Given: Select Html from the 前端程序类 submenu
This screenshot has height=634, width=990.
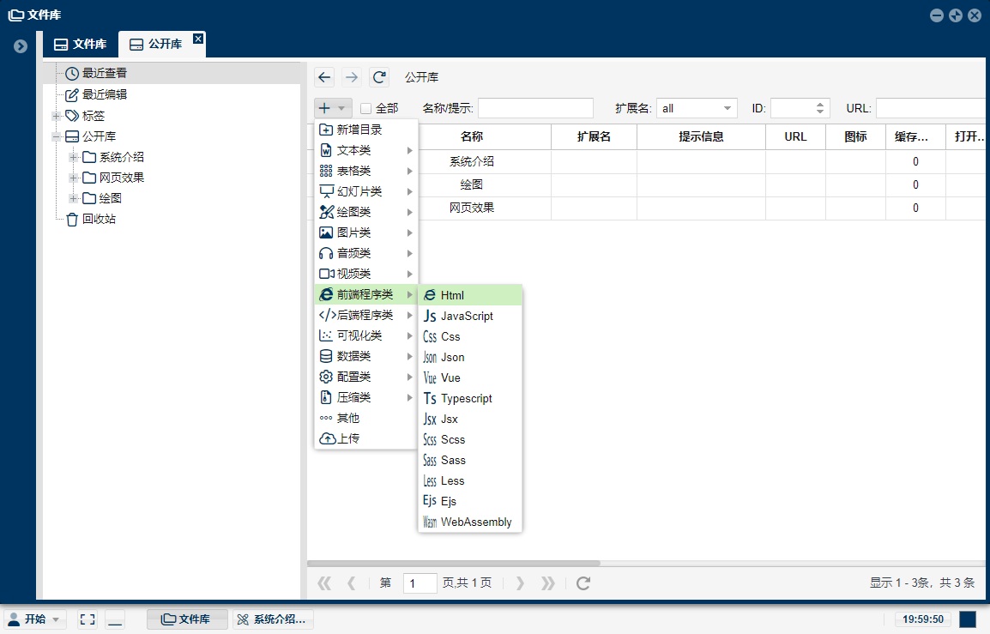Looking at the screenshot, I should click(x=450, y=295).
